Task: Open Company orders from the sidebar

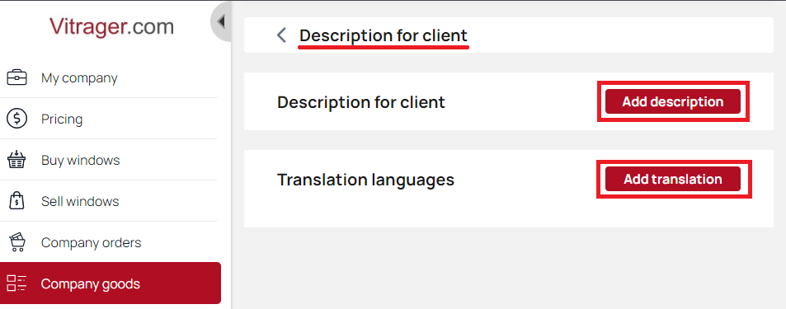Action: 108,242
